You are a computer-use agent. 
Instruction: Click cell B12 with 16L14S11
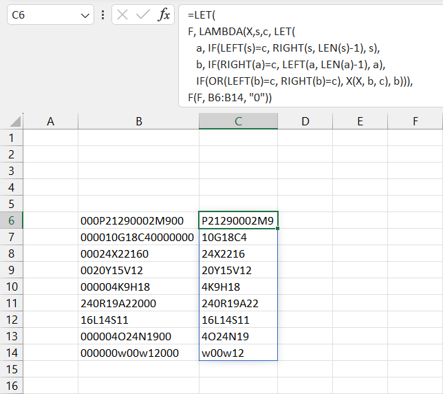[x=139, y=320]
